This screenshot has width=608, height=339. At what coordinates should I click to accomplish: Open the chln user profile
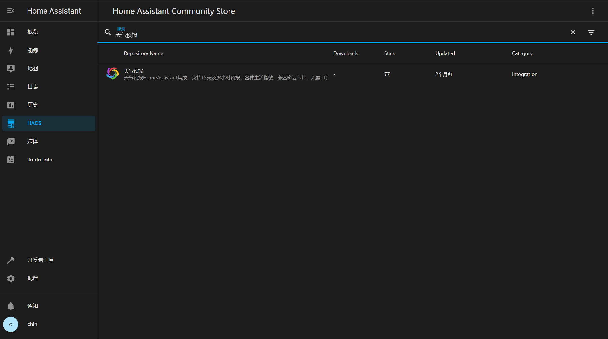49,324
